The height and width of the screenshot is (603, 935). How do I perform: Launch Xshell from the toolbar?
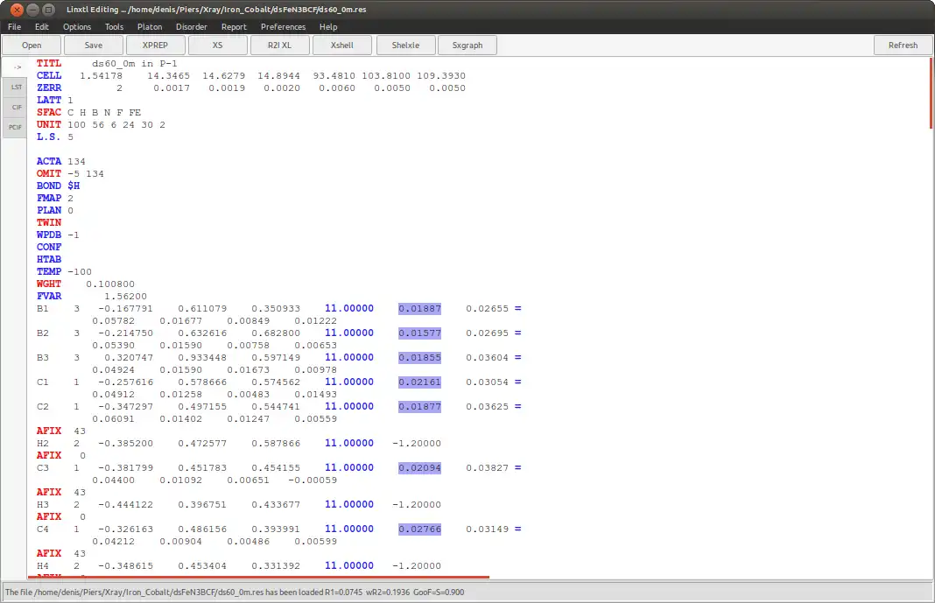[x=342, y=46]
